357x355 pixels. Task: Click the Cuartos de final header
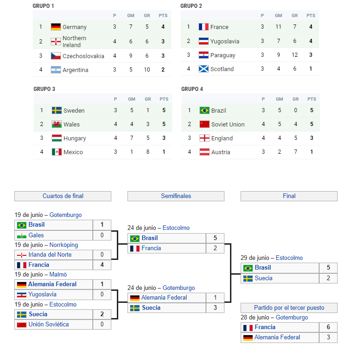pyautogui.click(x=63, y=196)
